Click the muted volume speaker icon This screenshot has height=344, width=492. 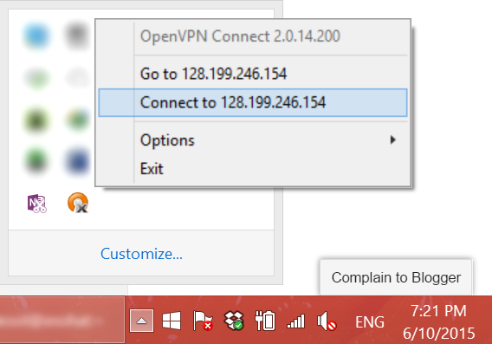(327, 321)
